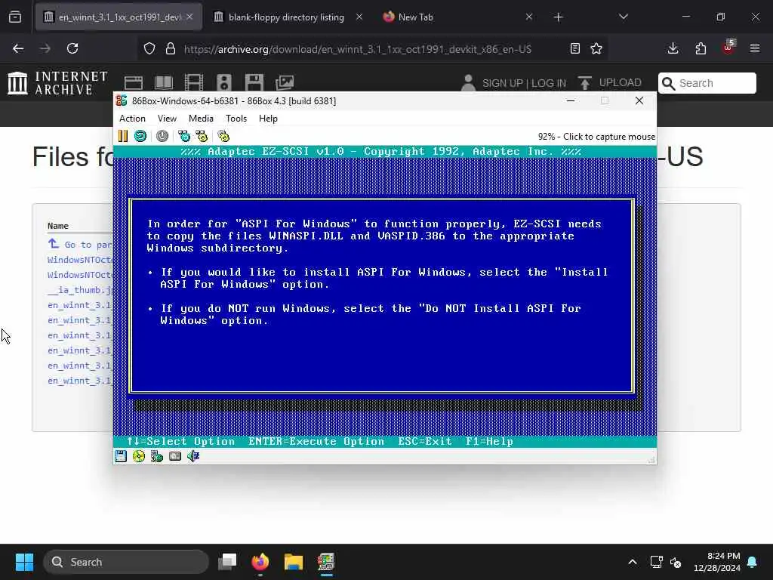Open File Explorer from taskbar
The width and height of the screenshot is (773, 580).
294,562
